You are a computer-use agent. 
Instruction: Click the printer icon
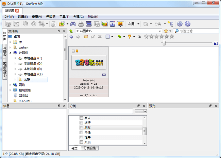coord(81,24)
